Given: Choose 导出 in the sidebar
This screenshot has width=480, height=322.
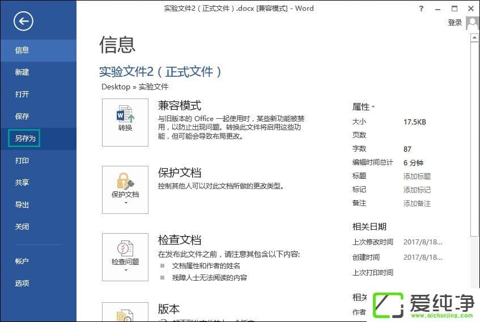Looking at the screenshot, I should click(x=22, y=205).
